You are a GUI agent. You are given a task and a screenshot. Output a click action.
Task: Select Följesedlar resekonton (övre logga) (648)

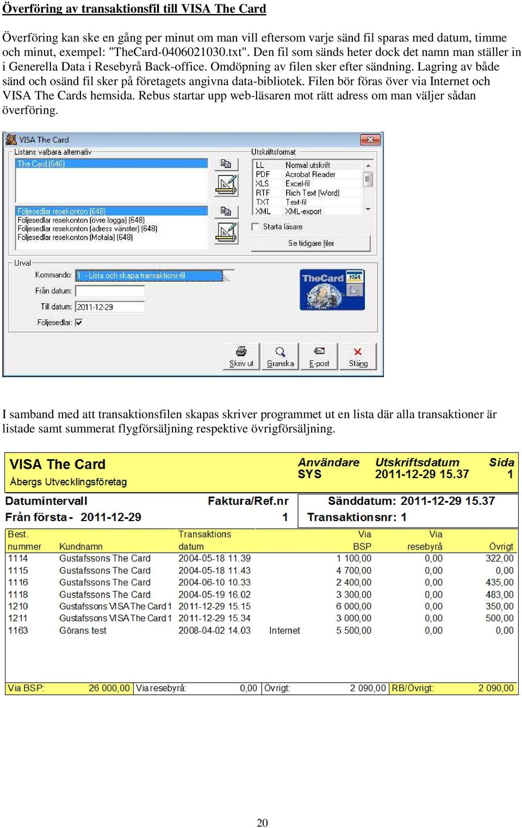pyautogui.click(x=81, y=220)
